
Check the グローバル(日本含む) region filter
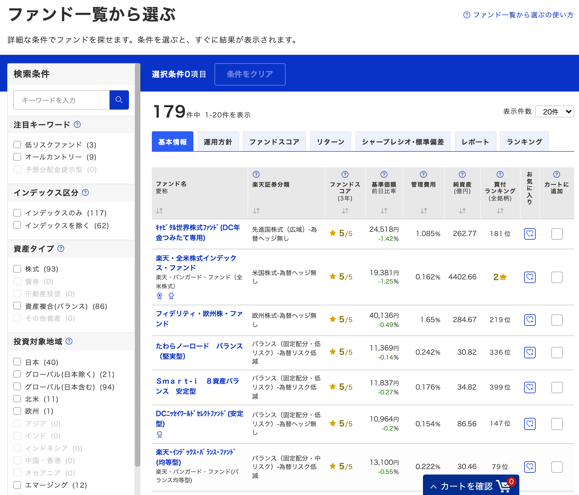(17, 386)
